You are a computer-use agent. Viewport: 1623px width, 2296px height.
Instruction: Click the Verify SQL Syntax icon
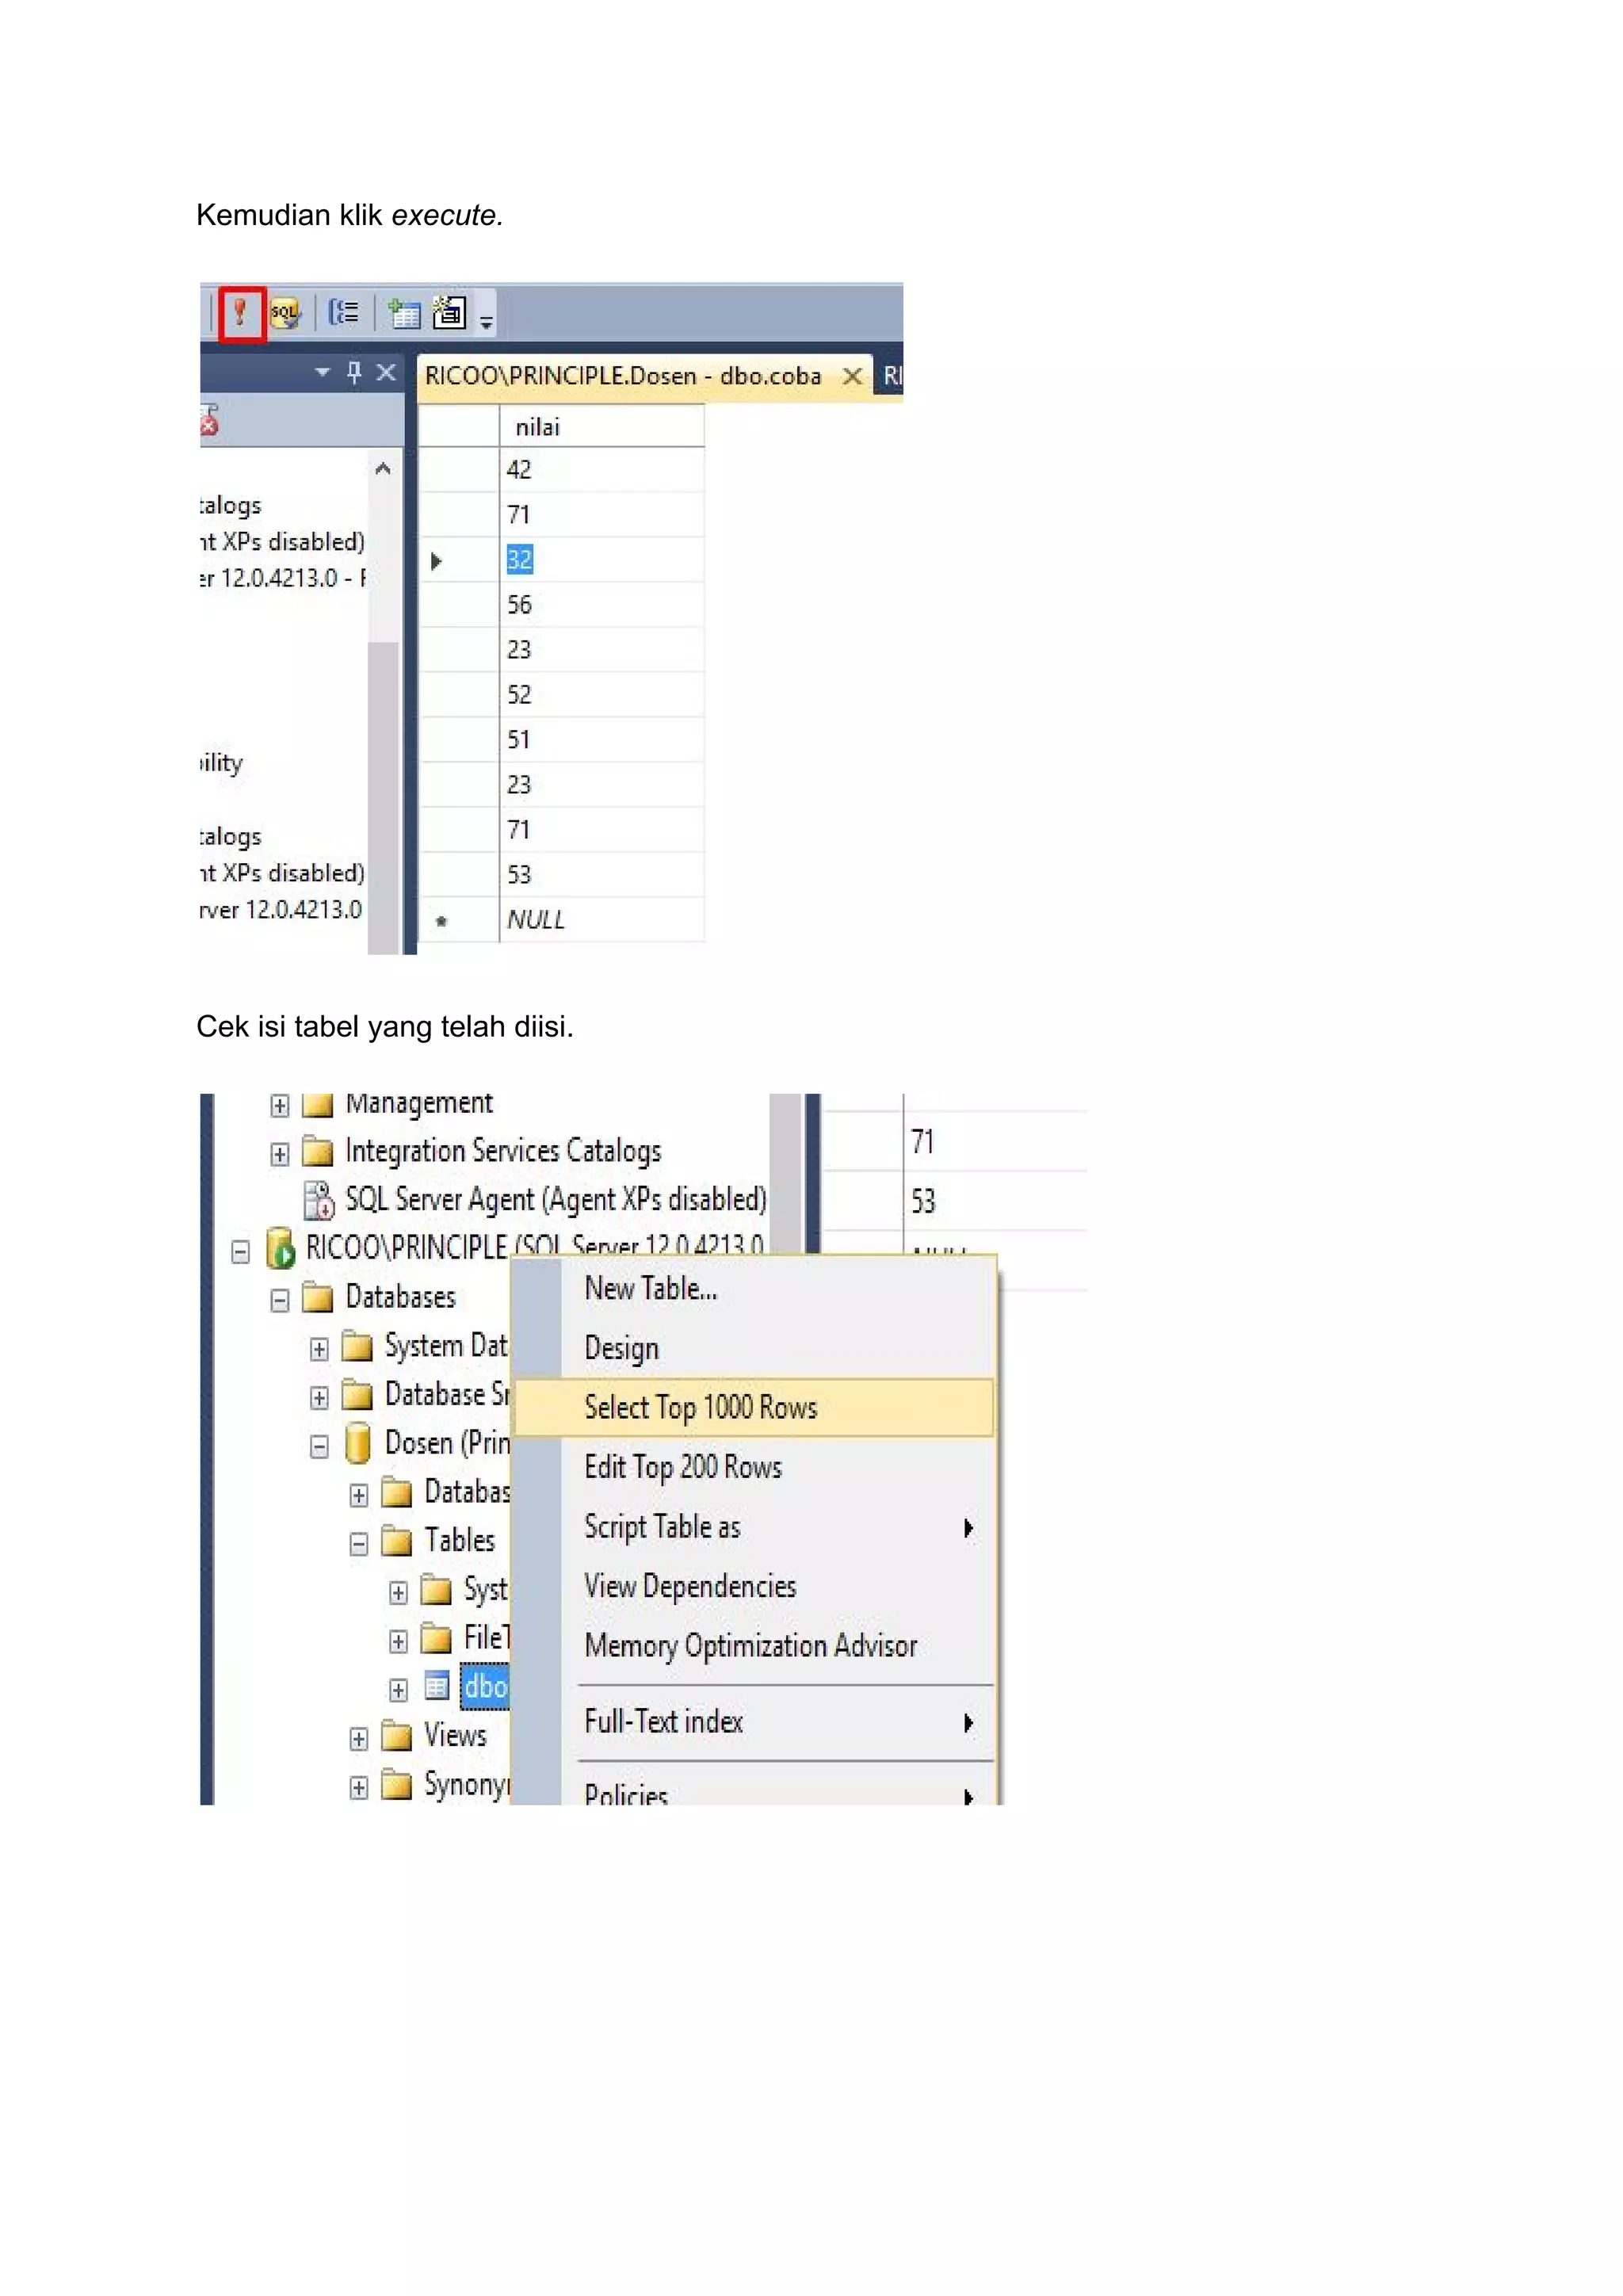coord(285,314)
